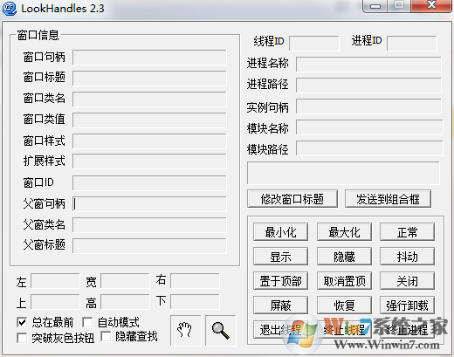Image resolution: width=454 pixels, height=357 pixels.
Task: Check the 突破灰色按钮 checkbox
Action: point(22,338)
